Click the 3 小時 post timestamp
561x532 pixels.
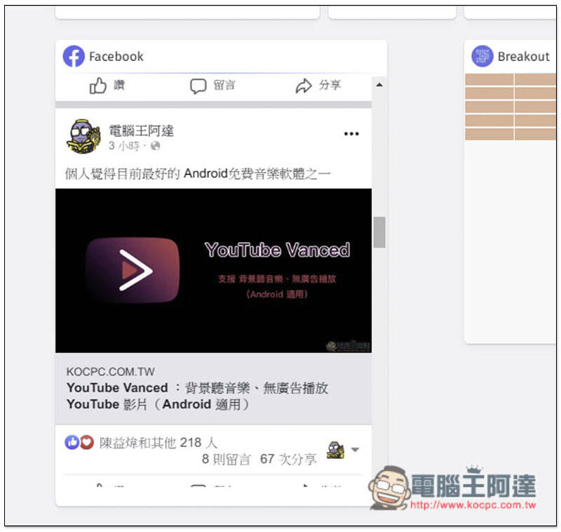pyautogui.click(x=124, y=146)
